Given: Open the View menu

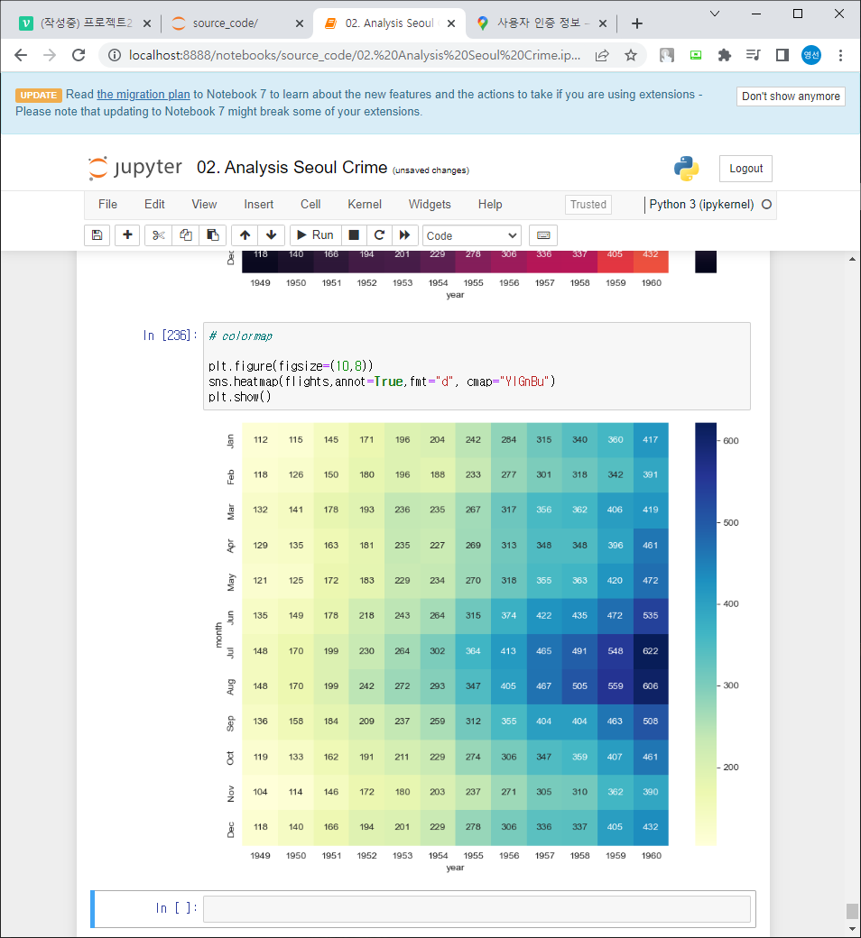Looking at the screenshot, I should coord(204,205).
